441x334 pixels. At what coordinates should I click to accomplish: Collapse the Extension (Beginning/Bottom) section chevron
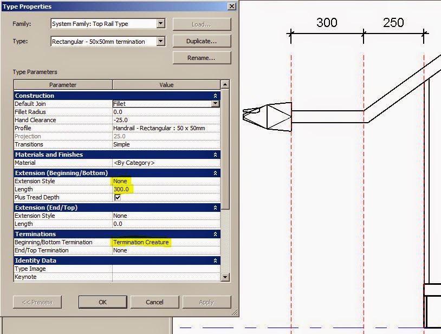coord(215,173)
